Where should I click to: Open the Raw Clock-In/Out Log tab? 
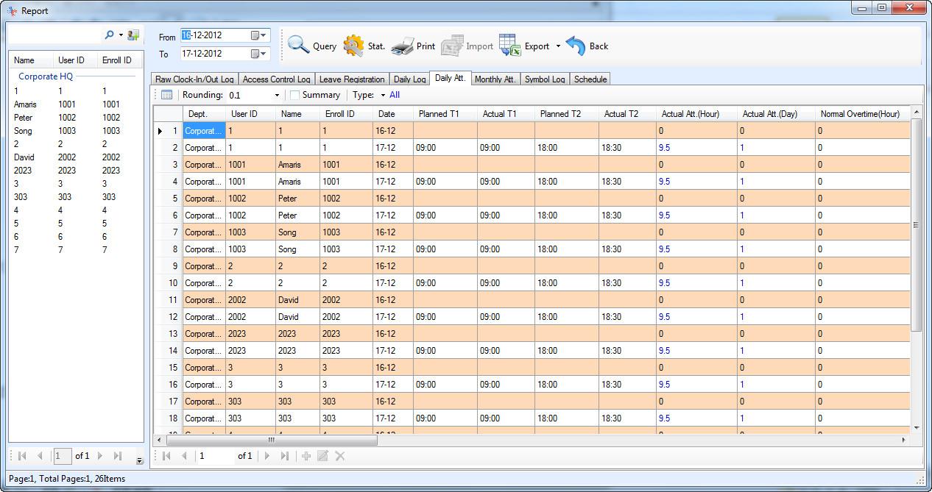point(194,79)
